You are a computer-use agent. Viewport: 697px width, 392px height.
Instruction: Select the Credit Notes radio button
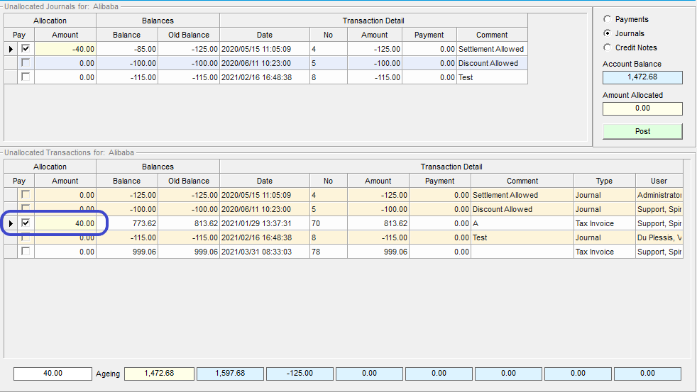click(x=607, y=47)
